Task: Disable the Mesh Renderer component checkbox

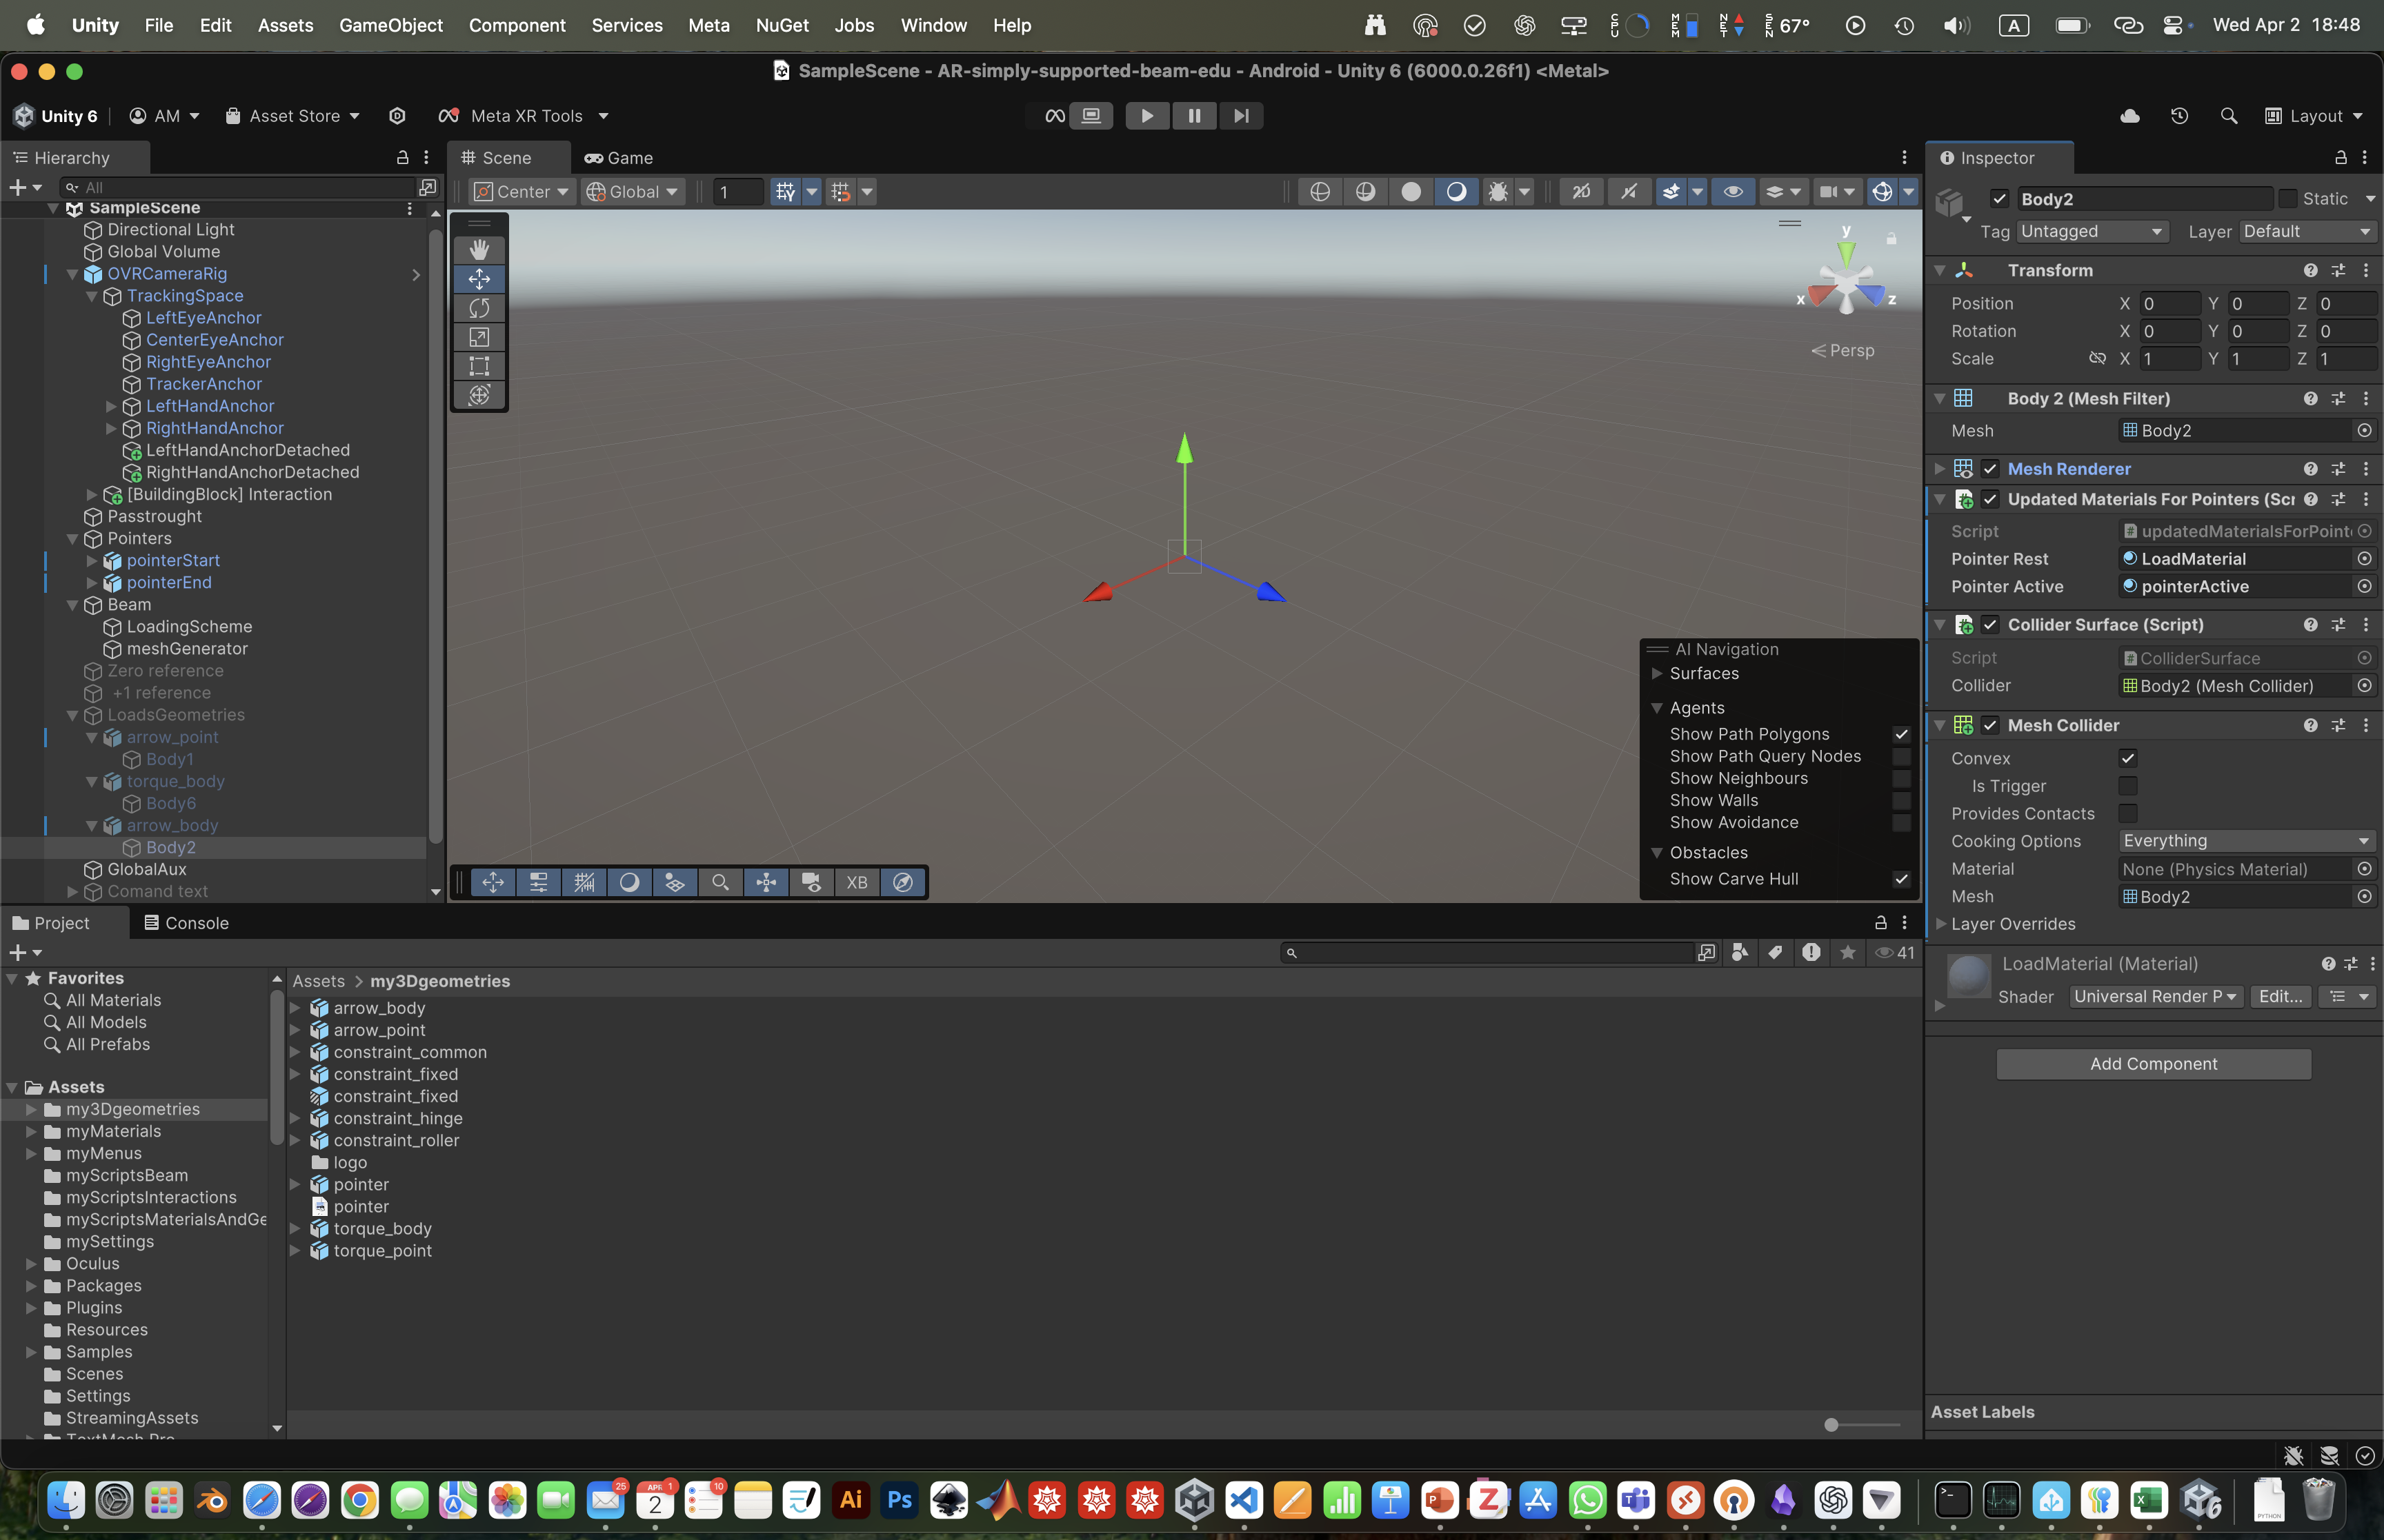Action: pos(1990,468)
